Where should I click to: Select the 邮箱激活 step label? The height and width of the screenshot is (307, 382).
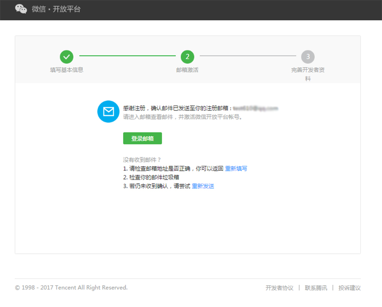pos(187,70)
